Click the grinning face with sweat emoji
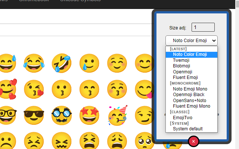This screenshot has height=149, width=239. pyautogui.click(x=7, y=63)
